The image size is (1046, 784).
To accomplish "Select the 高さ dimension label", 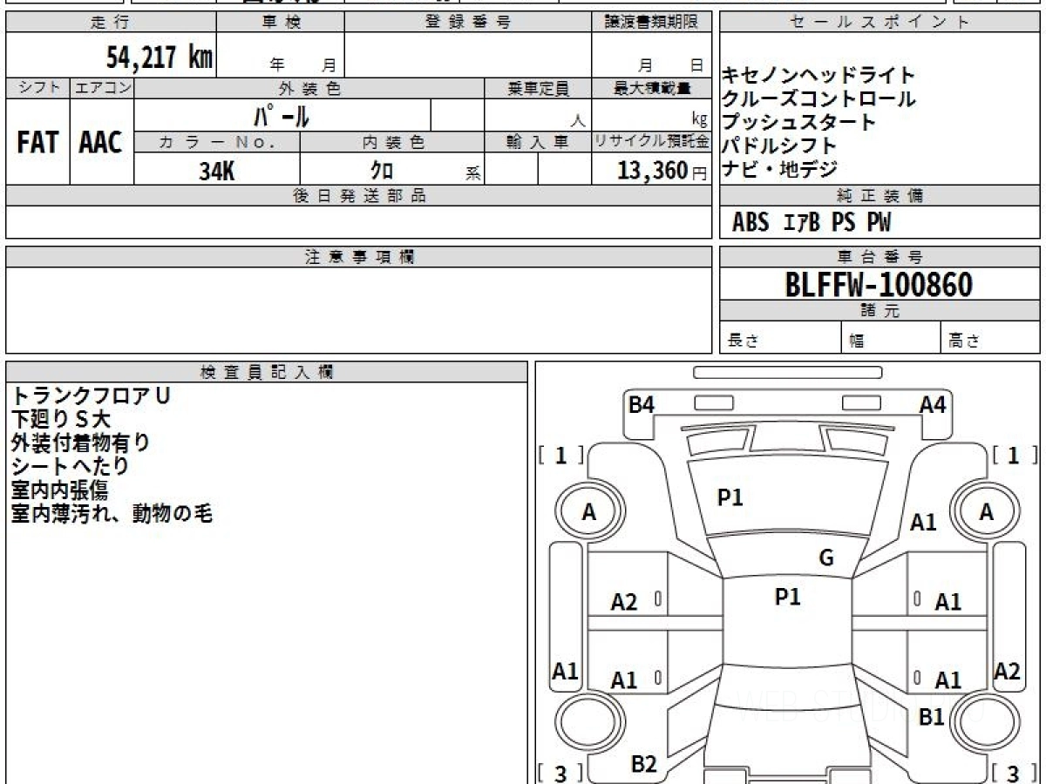I will pos(964,341).
